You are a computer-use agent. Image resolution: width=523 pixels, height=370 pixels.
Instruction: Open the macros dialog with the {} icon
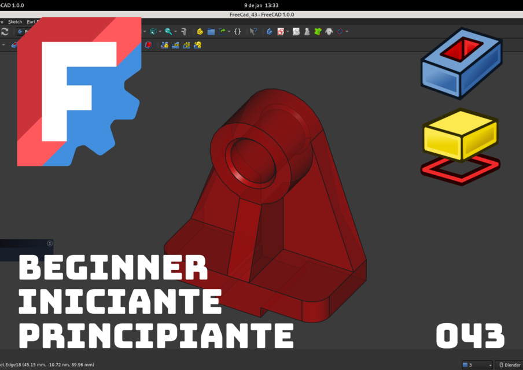[x=237, y=31]
